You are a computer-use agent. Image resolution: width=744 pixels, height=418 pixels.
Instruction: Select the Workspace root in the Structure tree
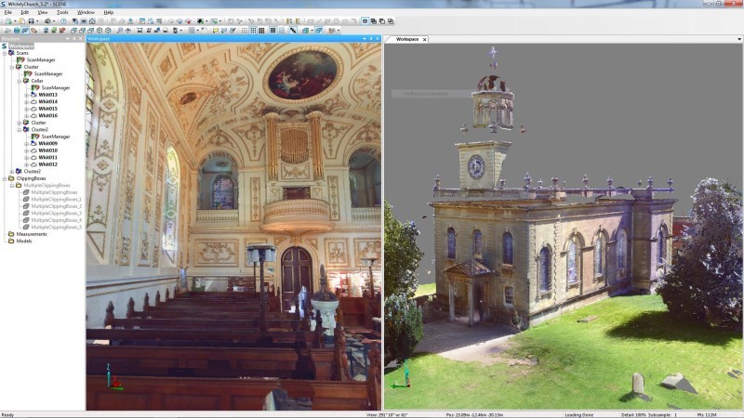pyautogui.click(x=20, y=46)
